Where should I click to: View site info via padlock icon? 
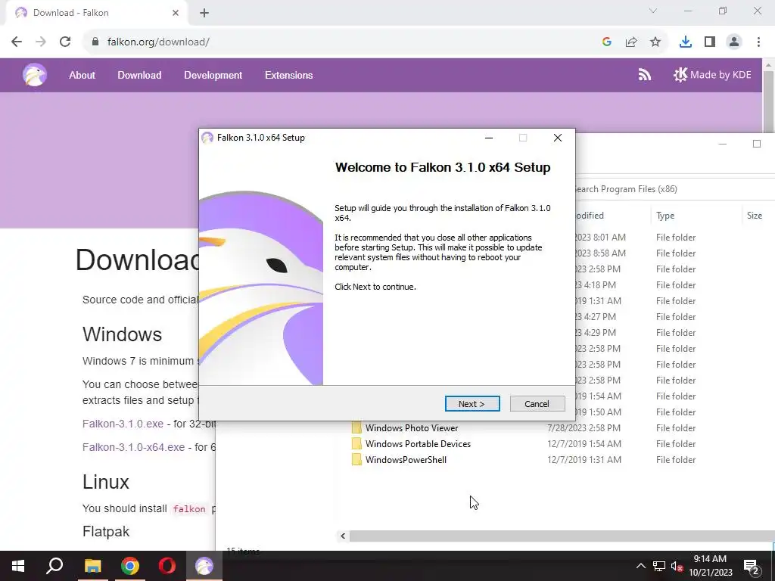pyautogui.click(x=95, y=42)
